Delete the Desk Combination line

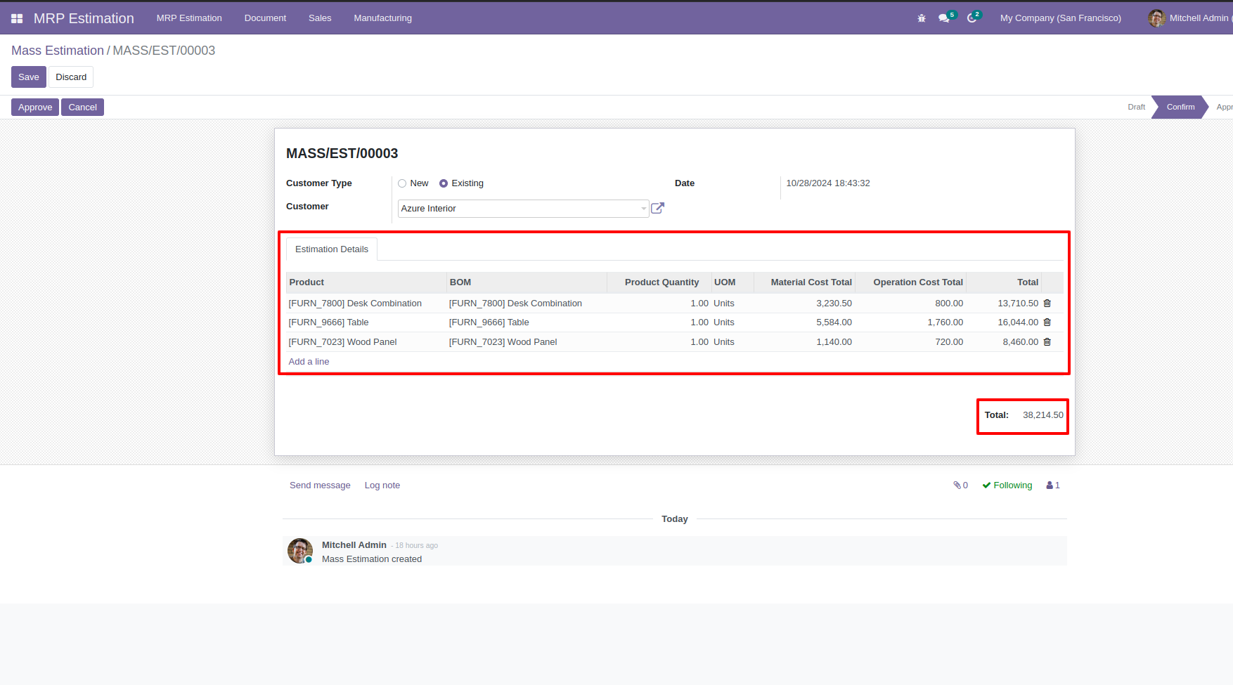[1047, 304]
